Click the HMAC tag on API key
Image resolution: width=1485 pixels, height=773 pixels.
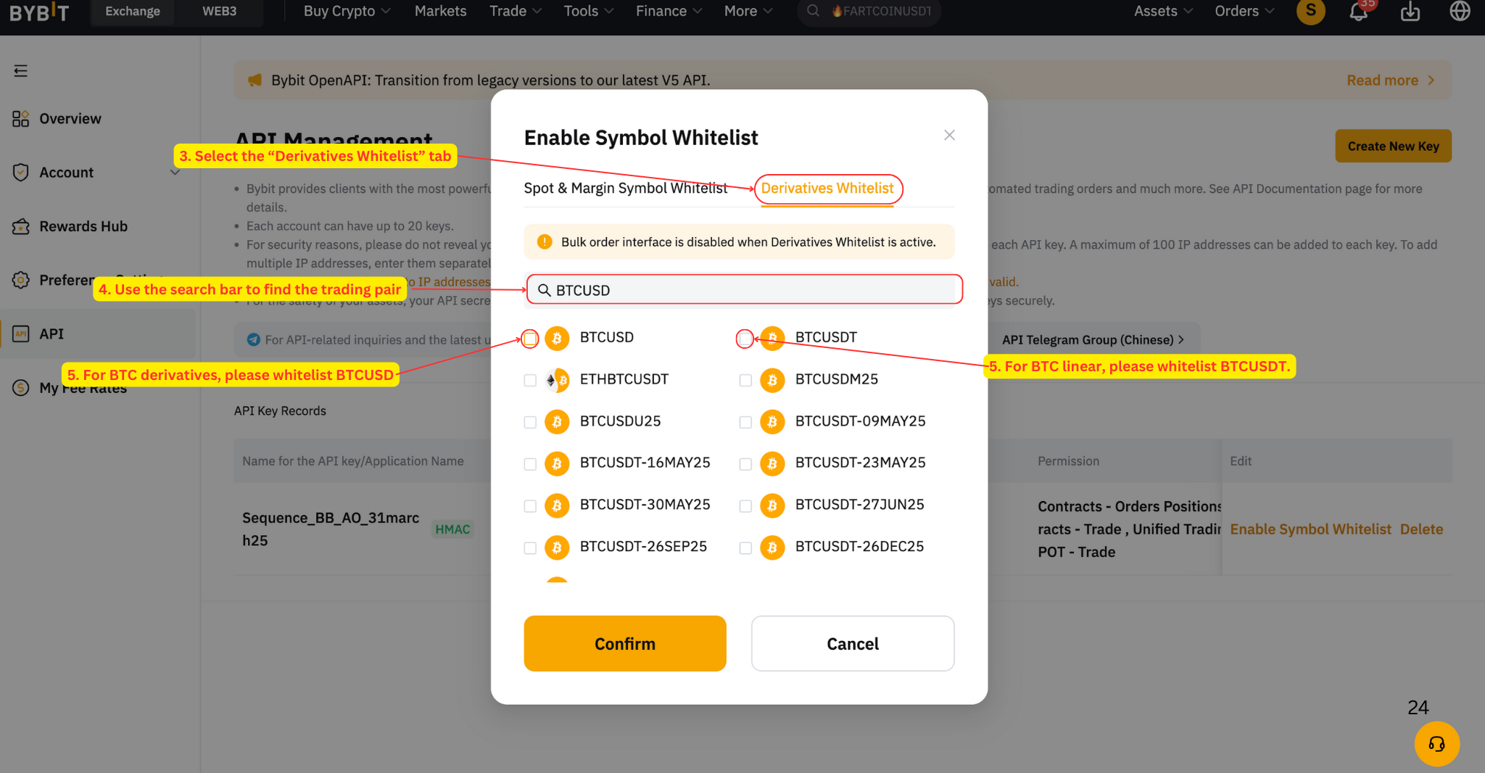tap(452, 529)
